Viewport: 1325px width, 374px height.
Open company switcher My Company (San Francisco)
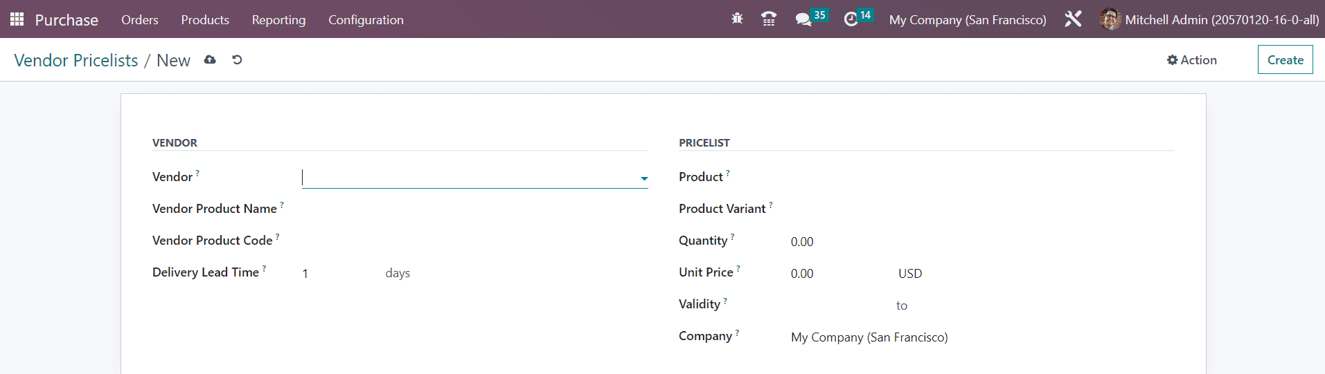(967, 20)
